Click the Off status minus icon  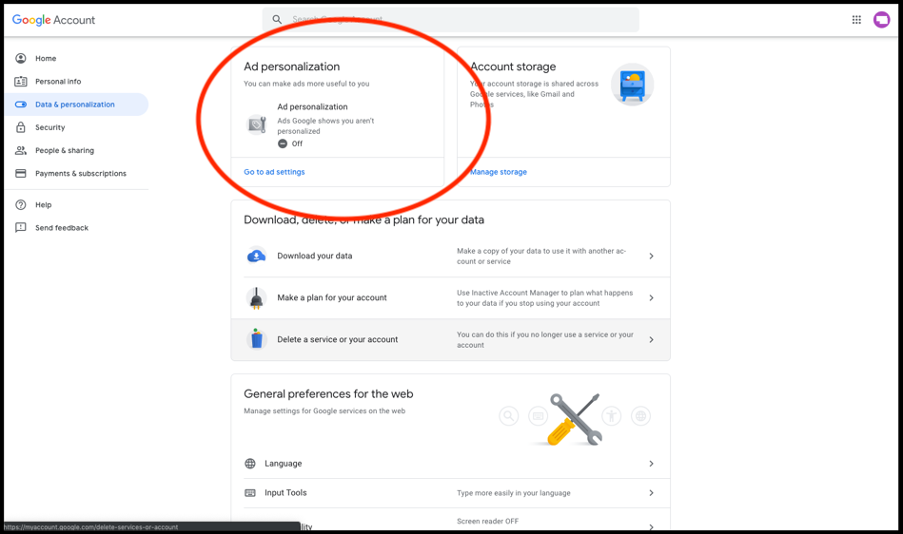tap(283, 143)
